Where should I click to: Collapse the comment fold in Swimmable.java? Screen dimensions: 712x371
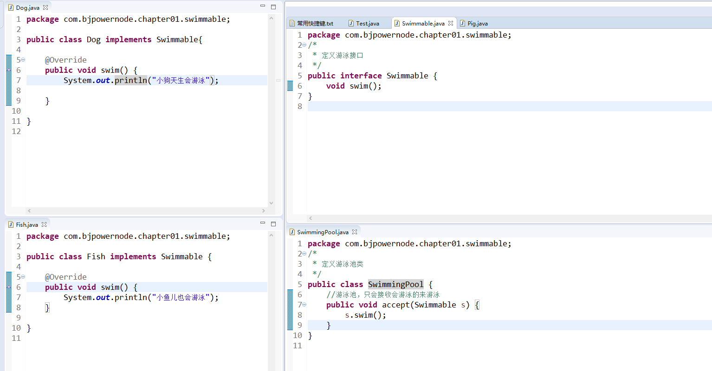tap(304, 45)
